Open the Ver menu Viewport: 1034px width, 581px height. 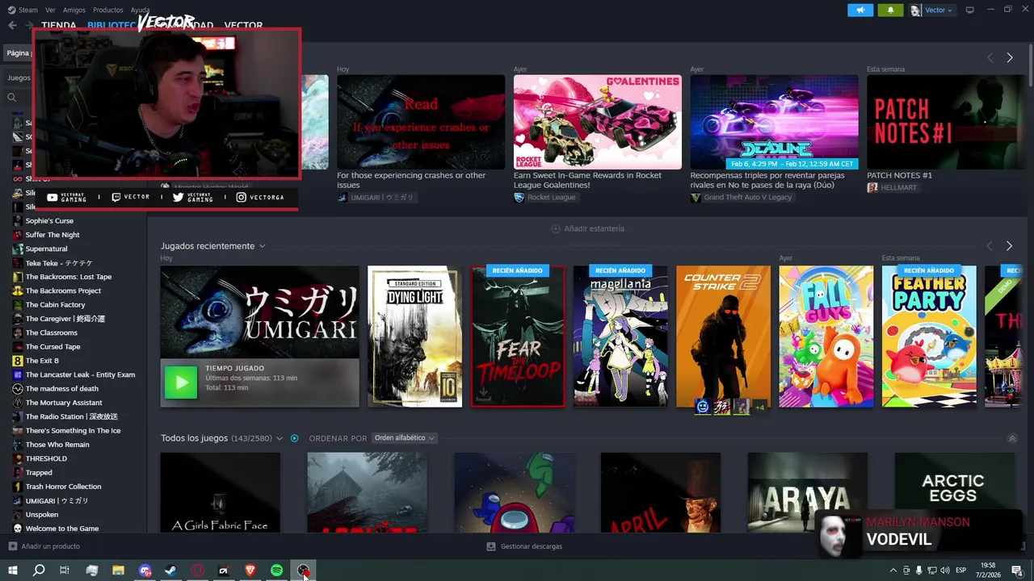coord(50,10)
